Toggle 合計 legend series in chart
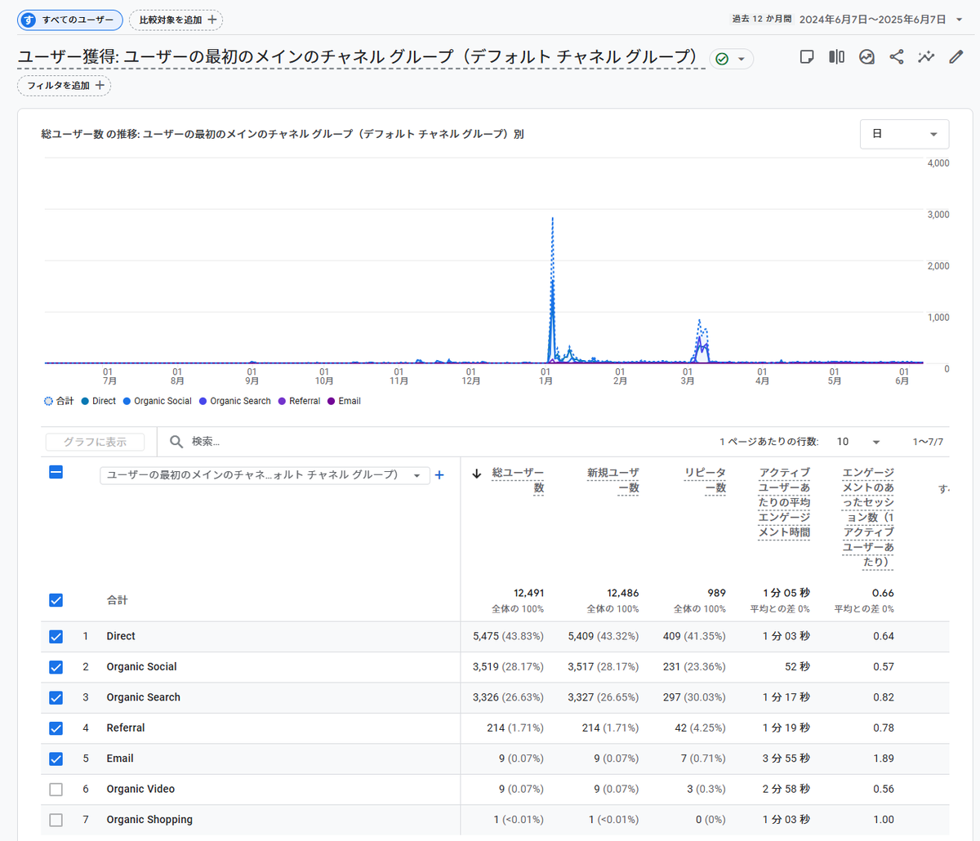 tap(59, 401)
